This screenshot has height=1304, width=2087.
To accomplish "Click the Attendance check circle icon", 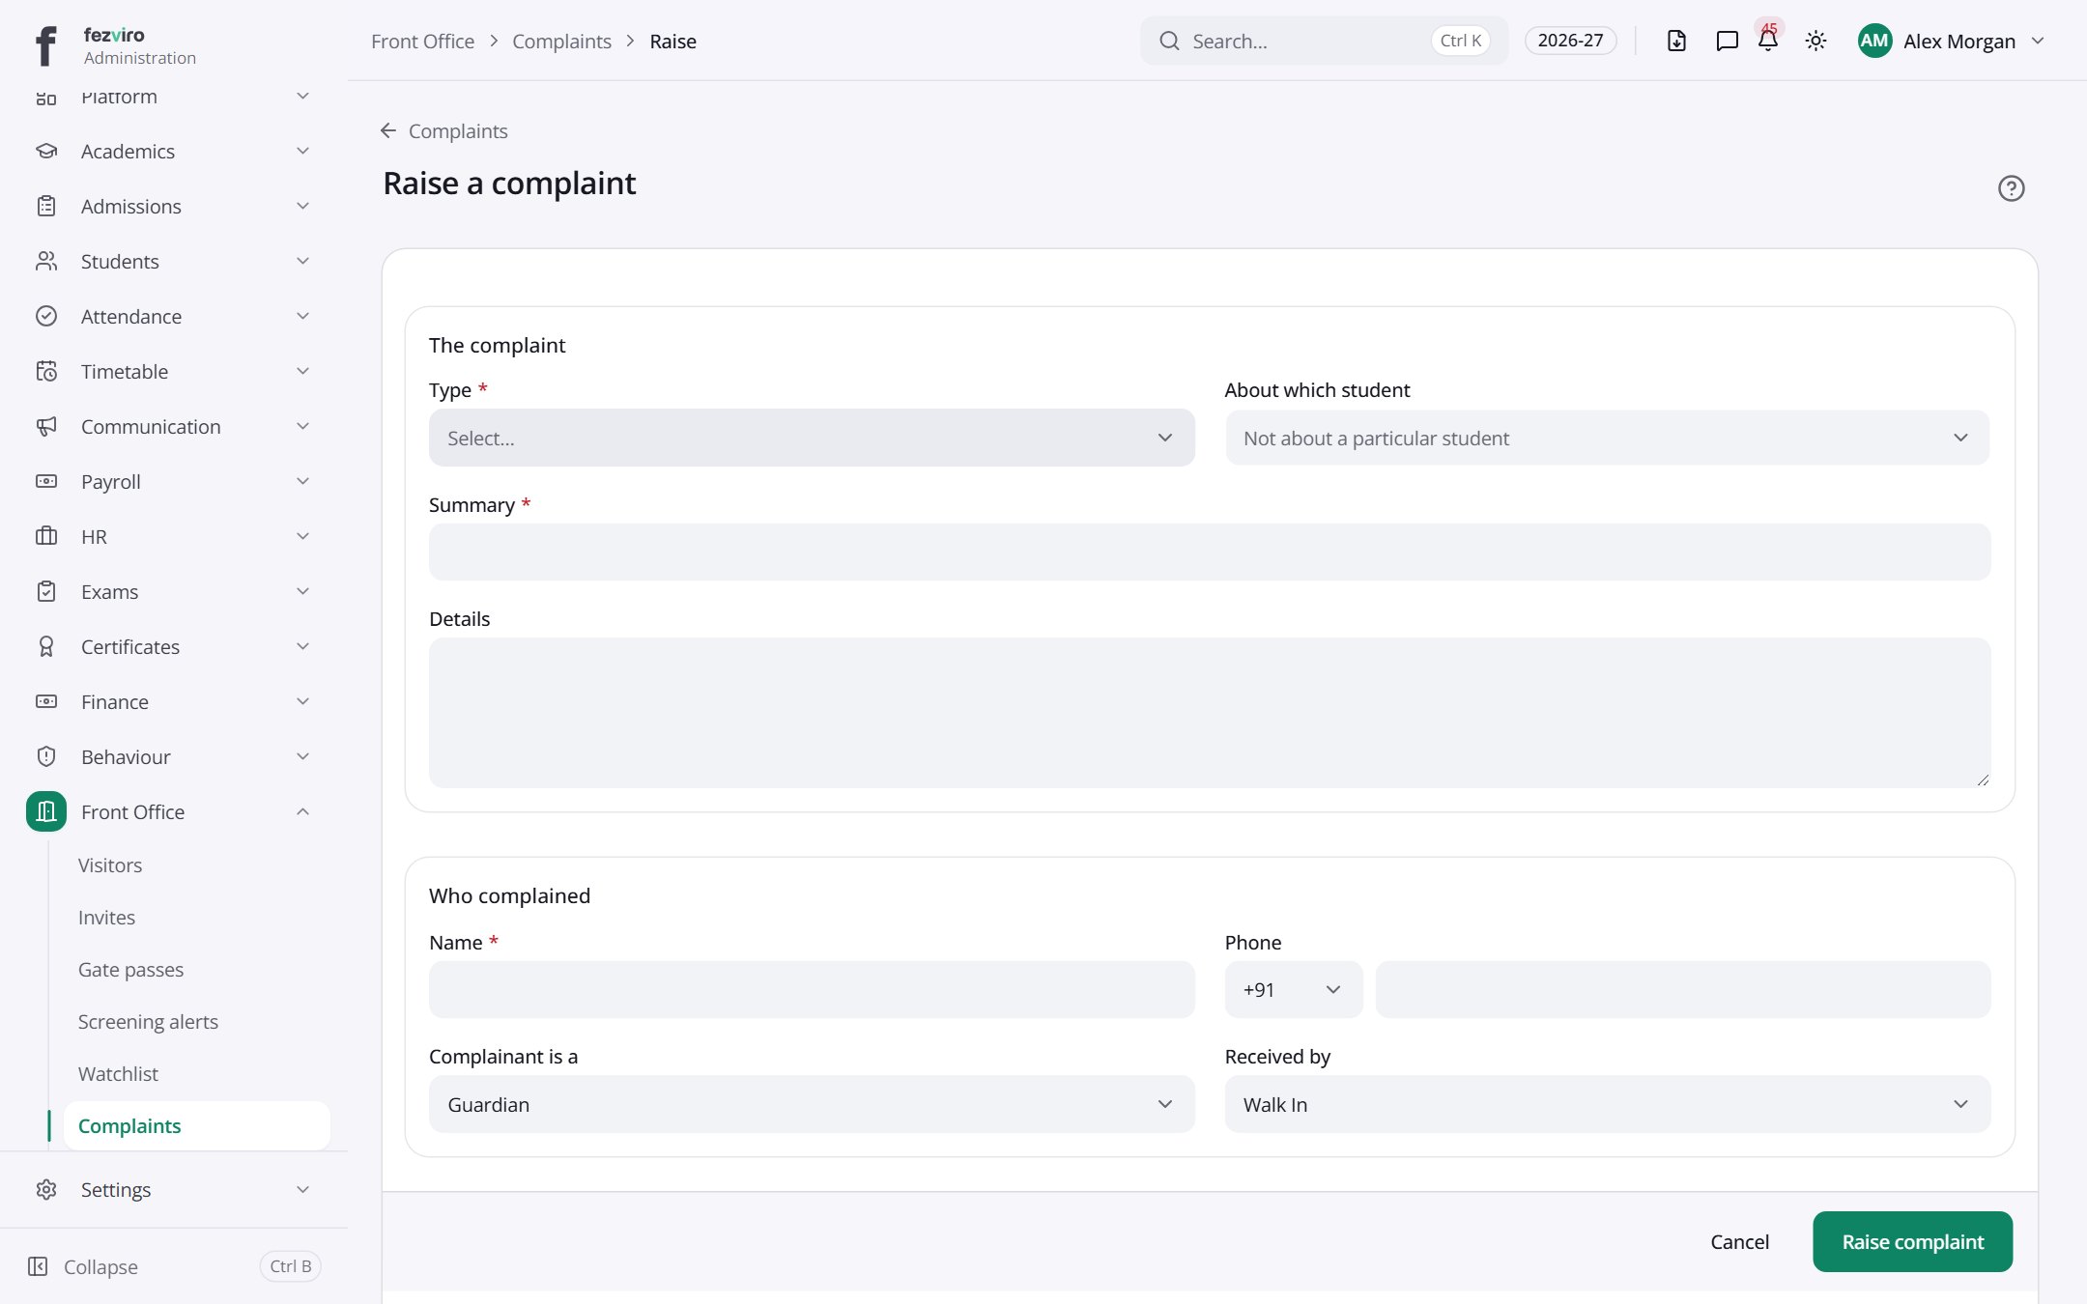I will click(46, 317).
